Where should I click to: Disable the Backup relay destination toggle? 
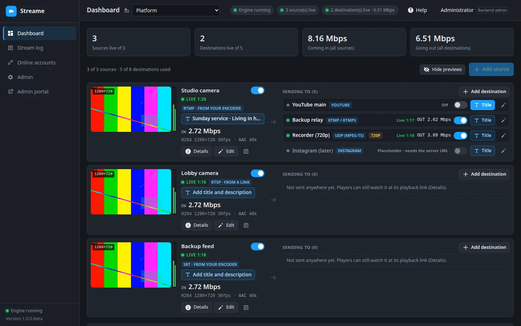coord(461,120)
